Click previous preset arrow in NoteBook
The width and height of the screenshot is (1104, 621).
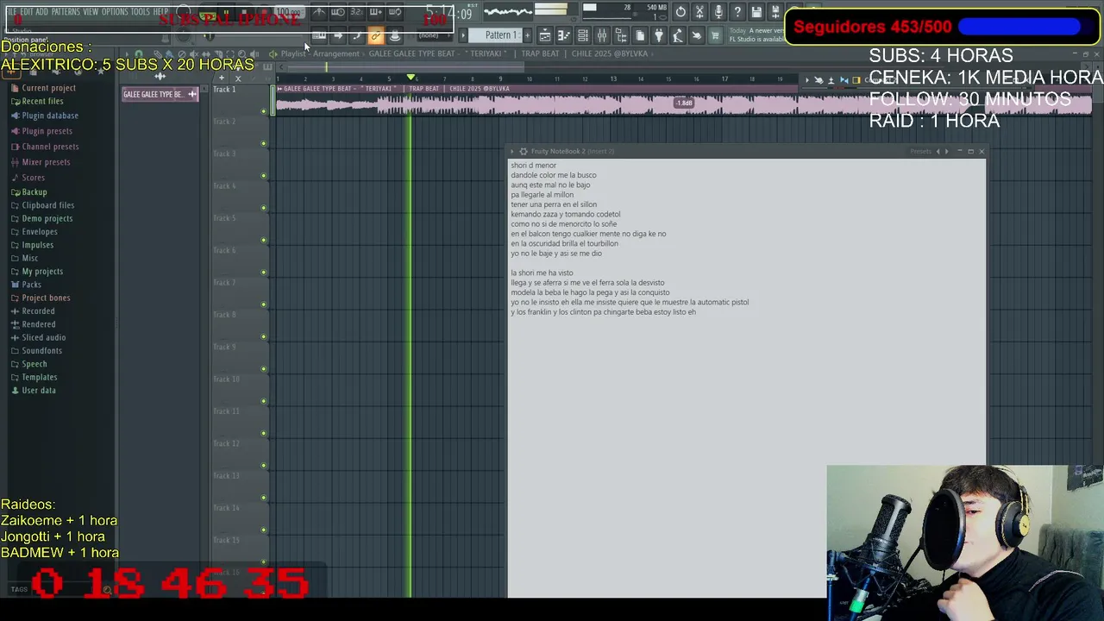point(938,151)
